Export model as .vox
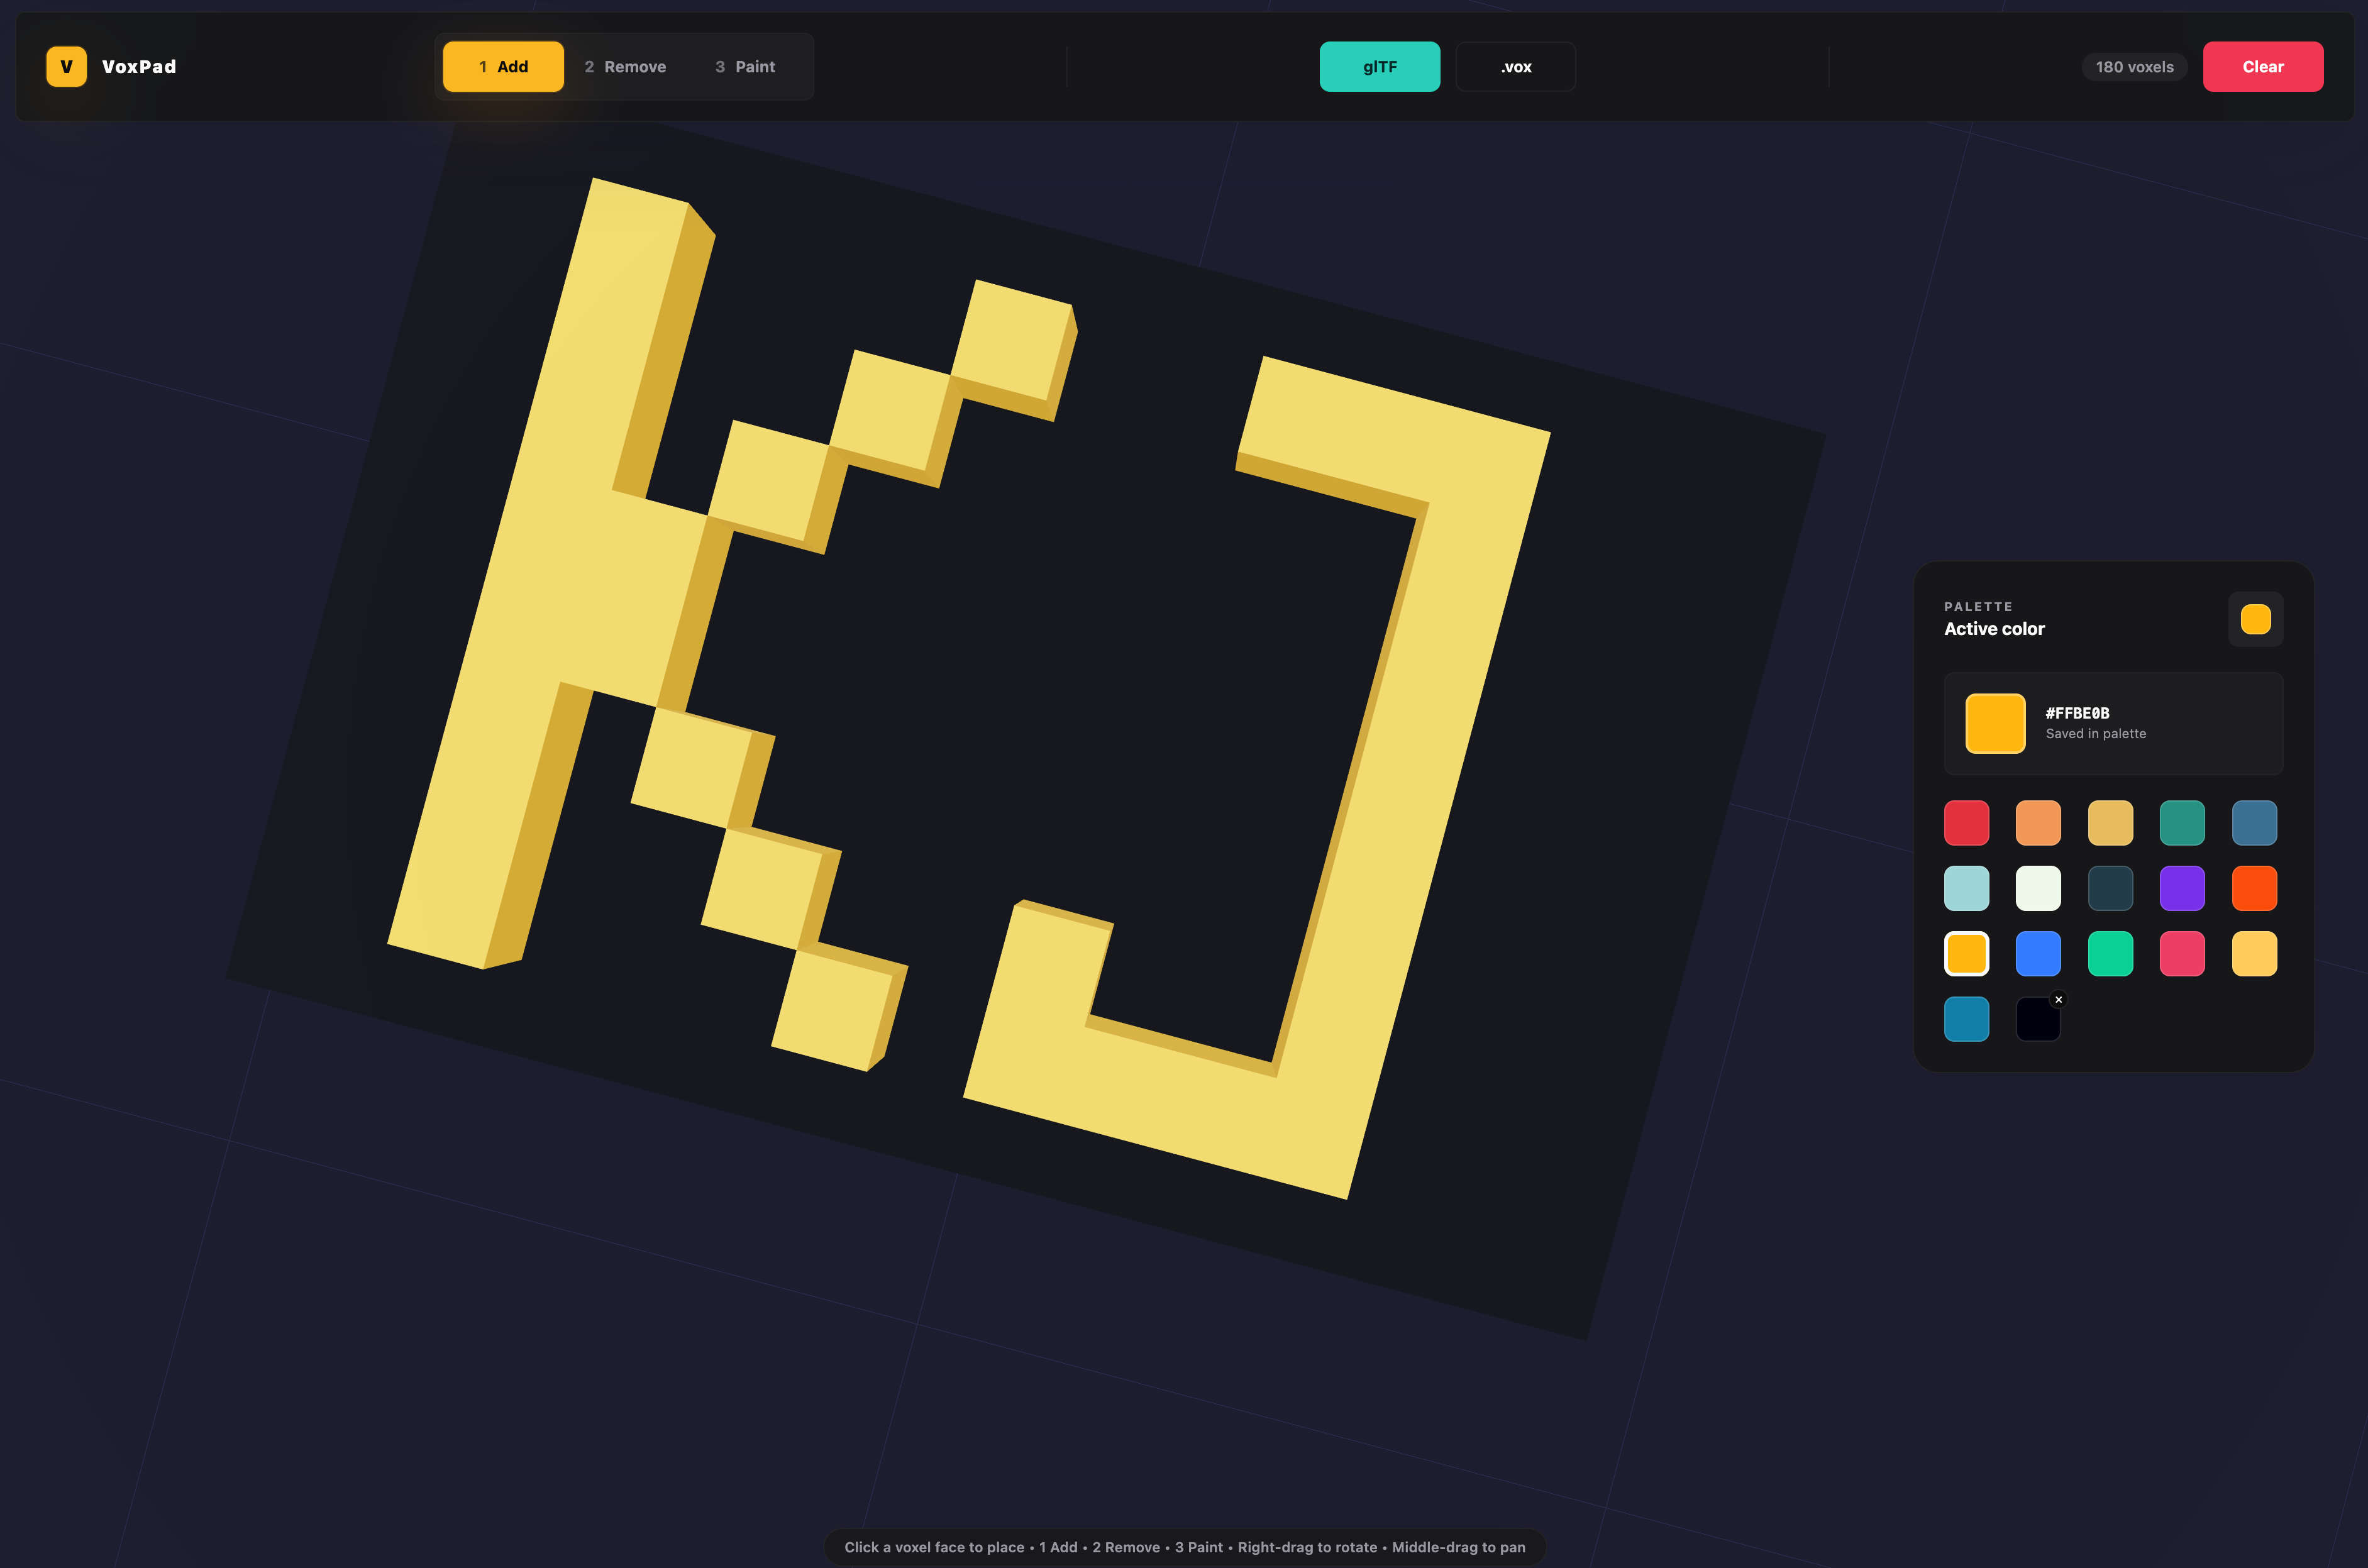This screenshot has height=1568, width=2368. coord(1515,67)
